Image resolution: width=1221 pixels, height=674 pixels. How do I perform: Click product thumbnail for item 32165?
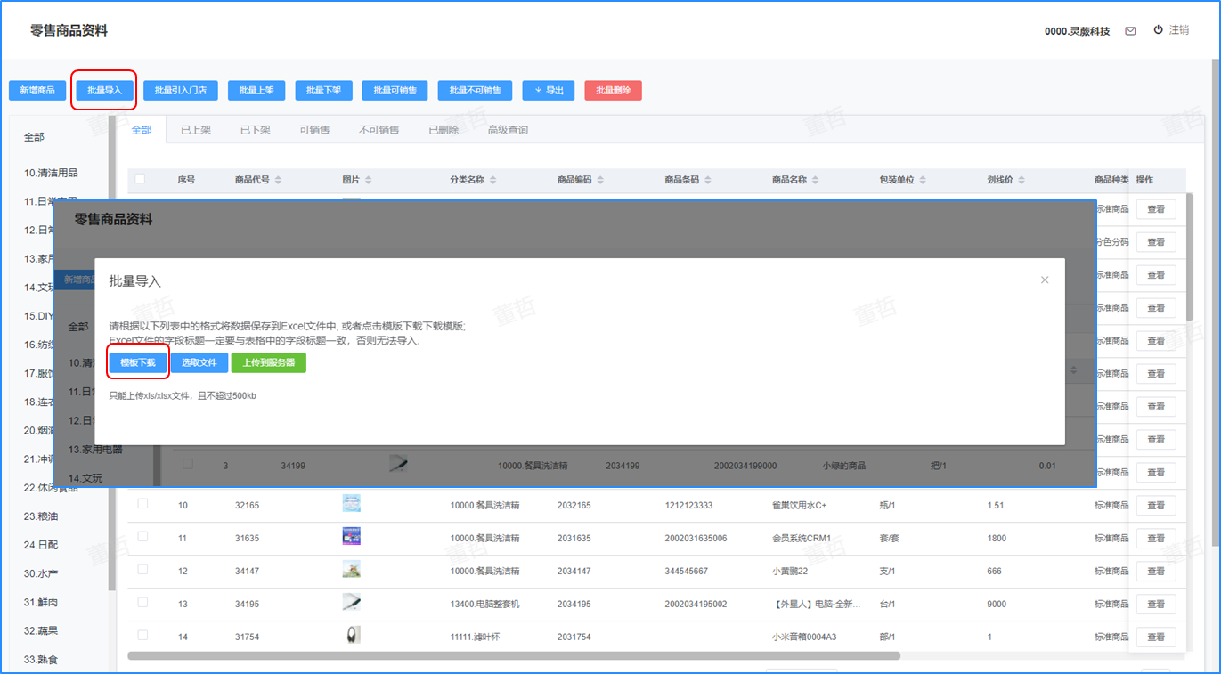click(x=352, y=504)
